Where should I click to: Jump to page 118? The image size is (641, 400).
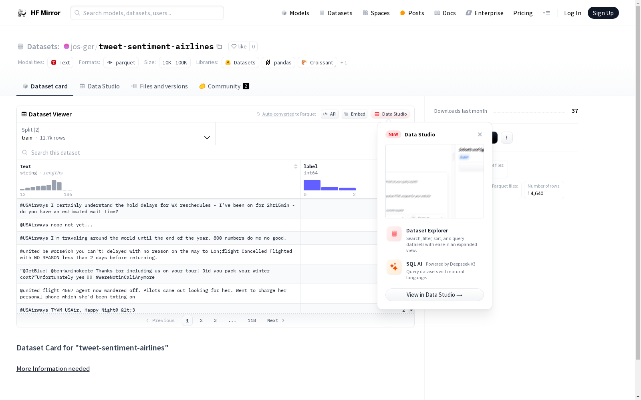pos(252,320)
